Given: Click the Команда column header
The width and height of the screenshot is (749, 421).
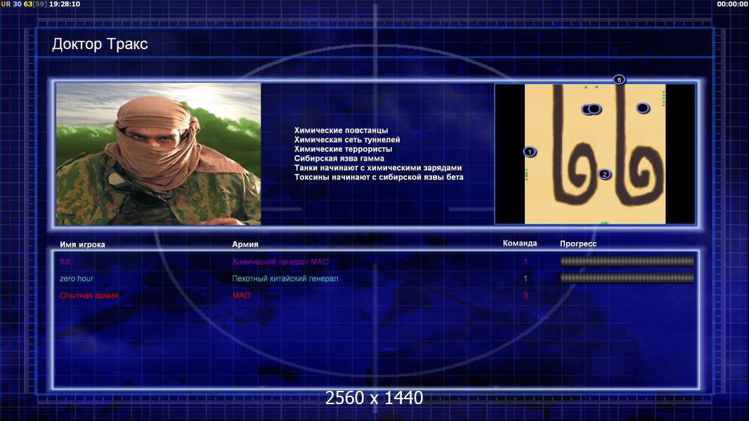Looking at the screenshot, I should tap(520, 243).
